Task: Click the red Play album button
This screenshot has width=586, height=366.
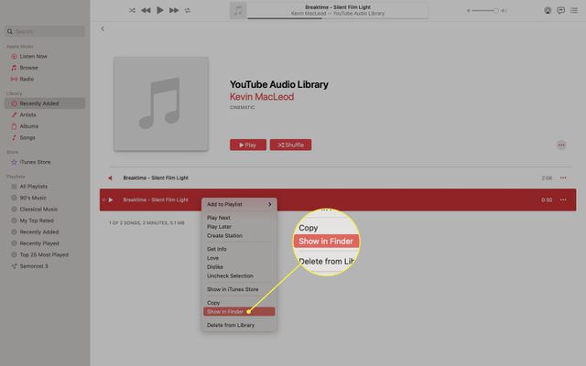Action: (x=248, y=145)
